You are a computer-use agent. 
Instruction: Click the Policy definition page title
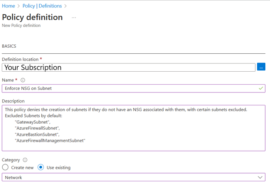(32, 17)
